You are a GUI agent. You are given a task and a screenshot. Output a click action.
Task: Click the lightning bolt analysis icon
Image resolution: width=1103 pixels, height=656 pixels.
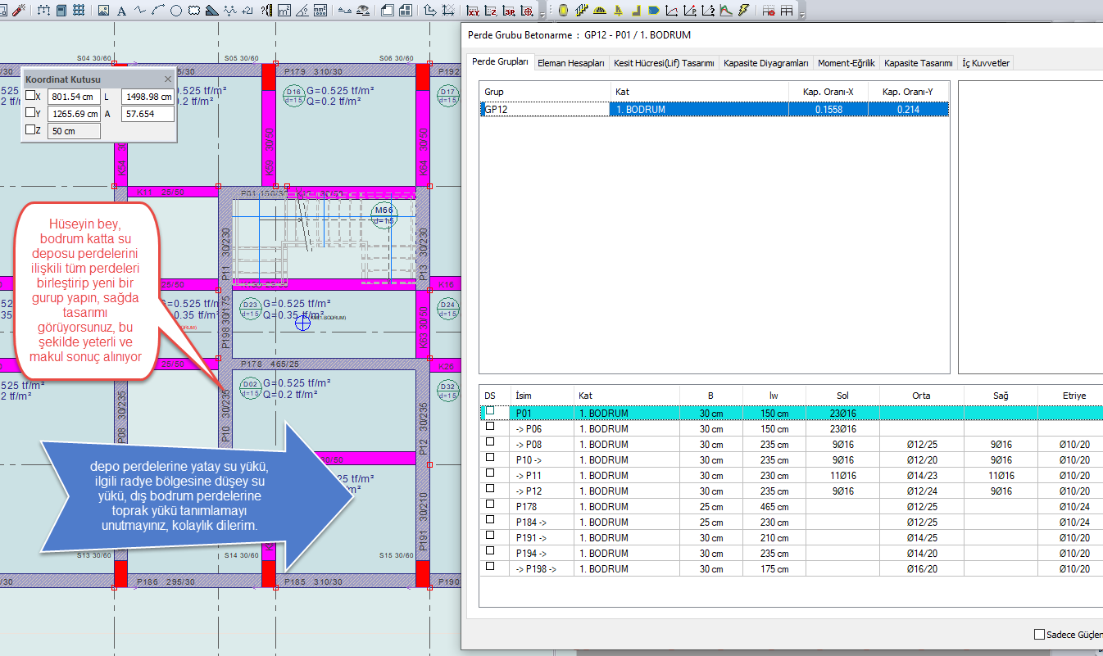[743, 11]
